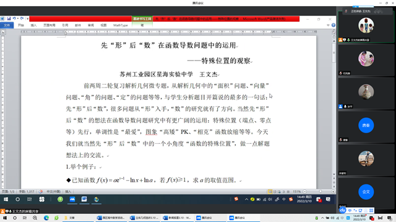
Task: Toggle ruler button atop vertical scrollbar
Action: [334, 32]
